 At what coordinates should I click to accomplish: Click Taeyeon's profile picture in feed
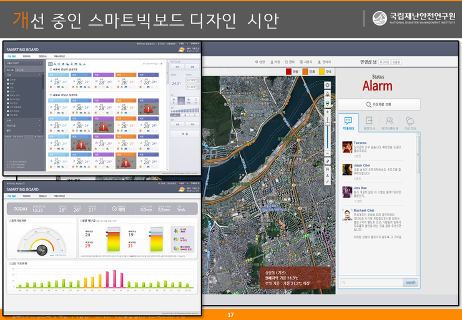click(x=346, y=147)
